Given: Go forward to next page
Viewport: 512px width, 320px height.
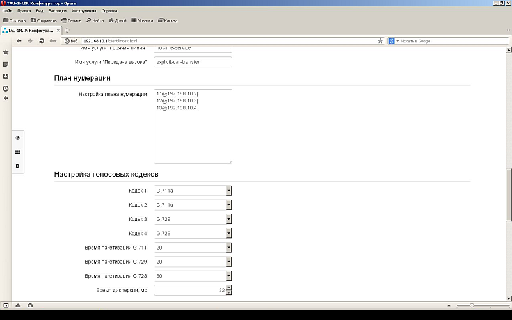Looking at the screenshot, I should coord(30,41).
